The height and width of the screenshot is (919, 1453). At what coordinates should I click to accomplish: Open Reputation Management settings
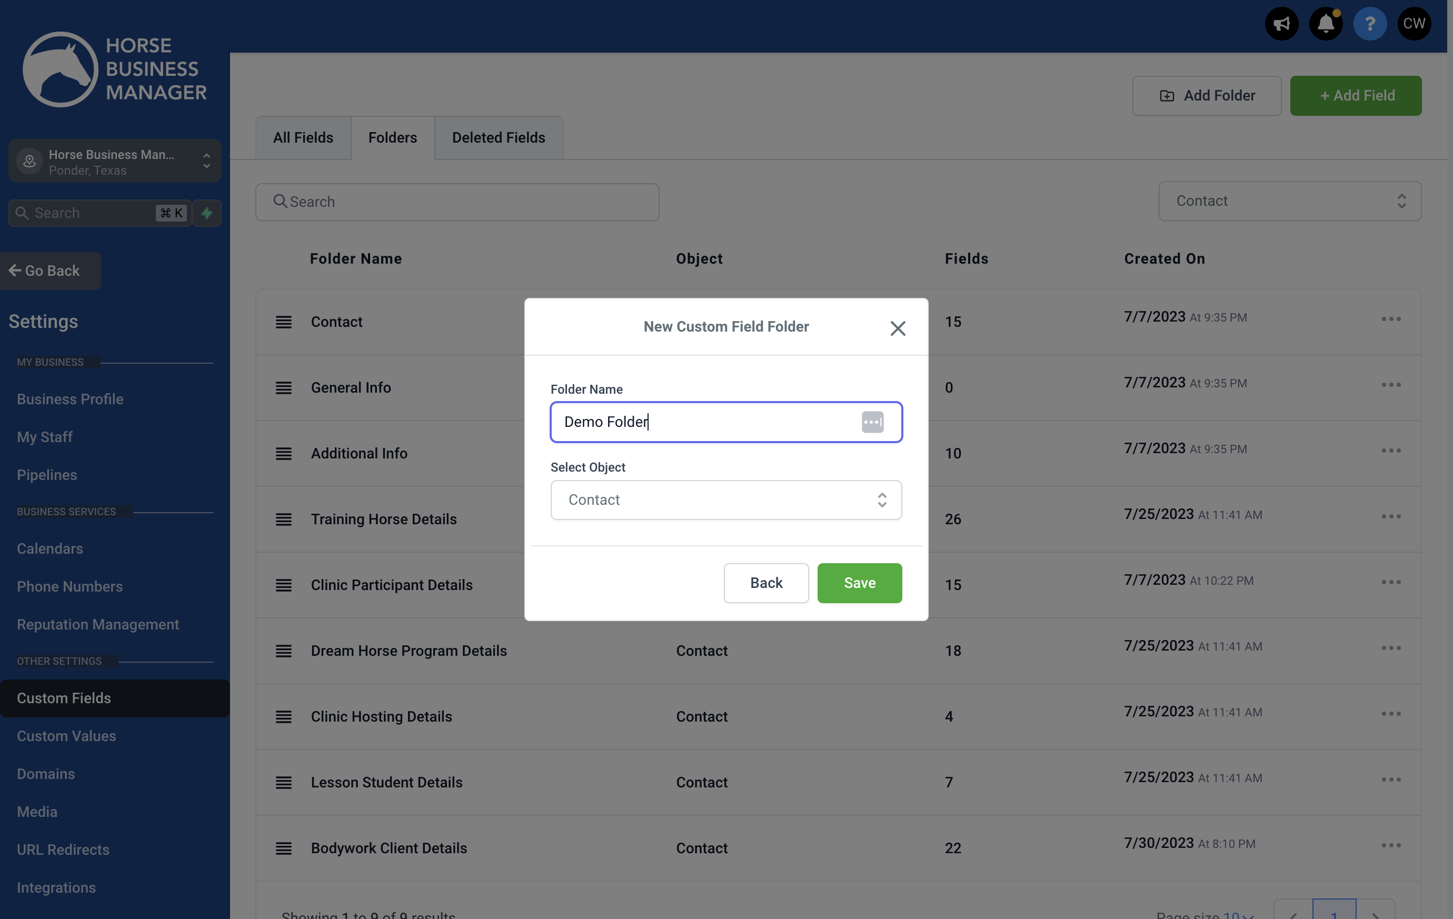pos(98,625)
